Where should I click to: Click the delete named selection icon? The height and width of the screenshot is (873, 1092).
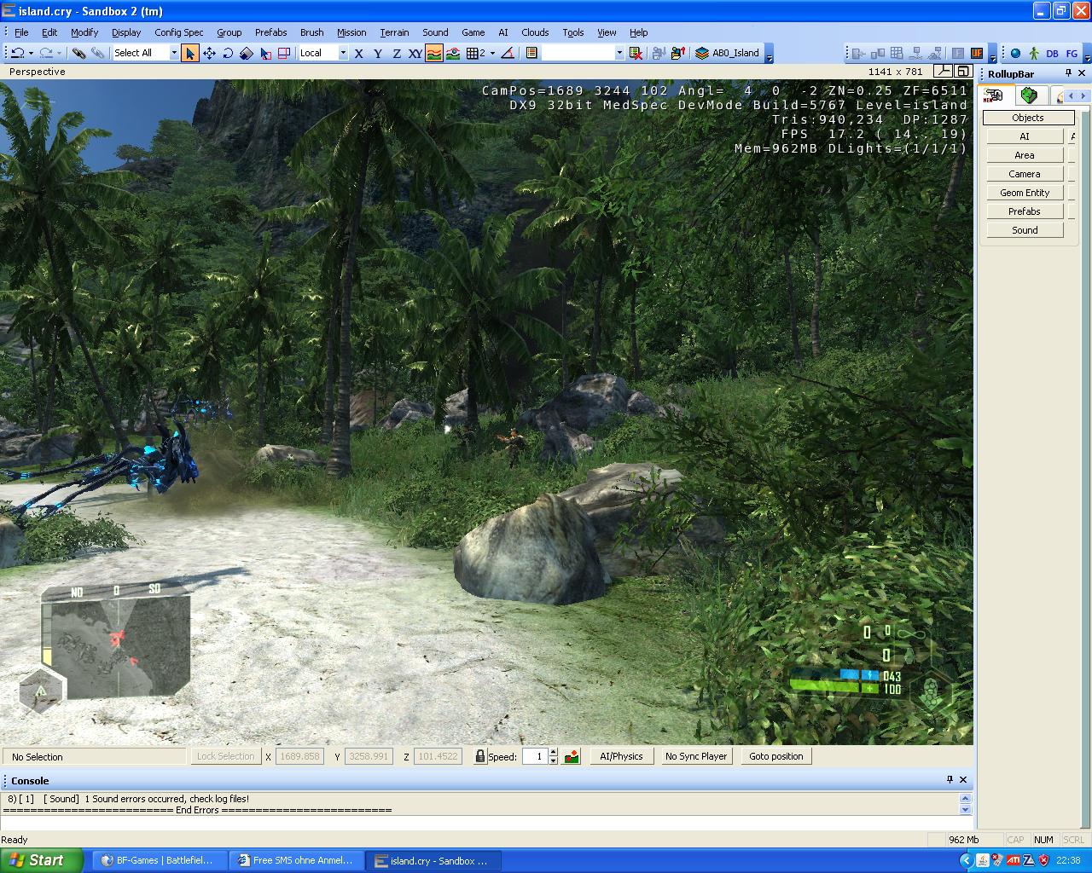(x=636, y=53)
